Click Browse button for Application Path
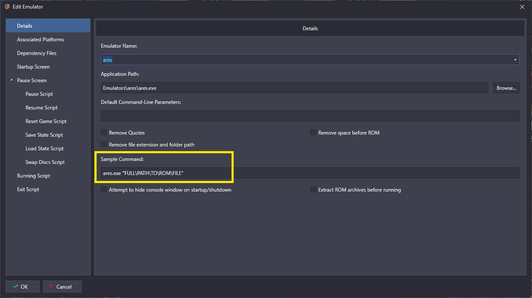Screen dimensions: 532x298 click(x=506, y=88)
